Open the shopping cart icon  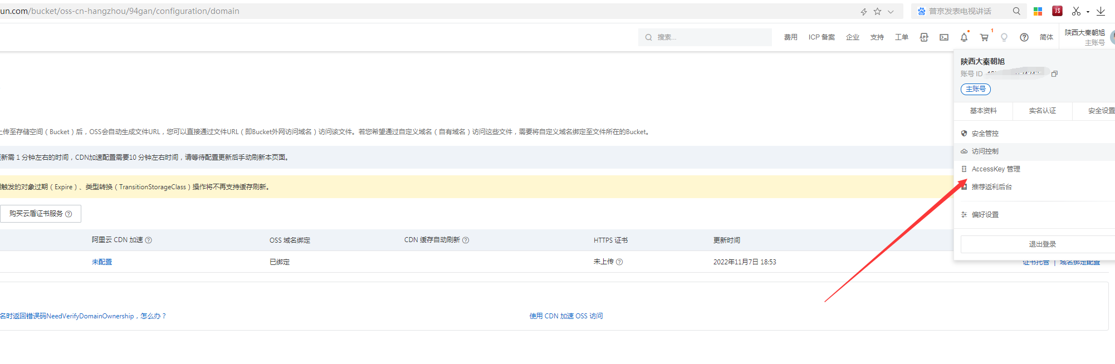984,37
